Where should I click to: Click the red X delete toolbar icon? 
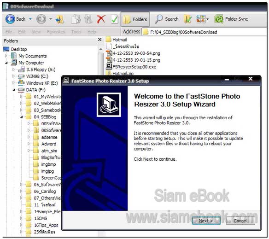101,19
